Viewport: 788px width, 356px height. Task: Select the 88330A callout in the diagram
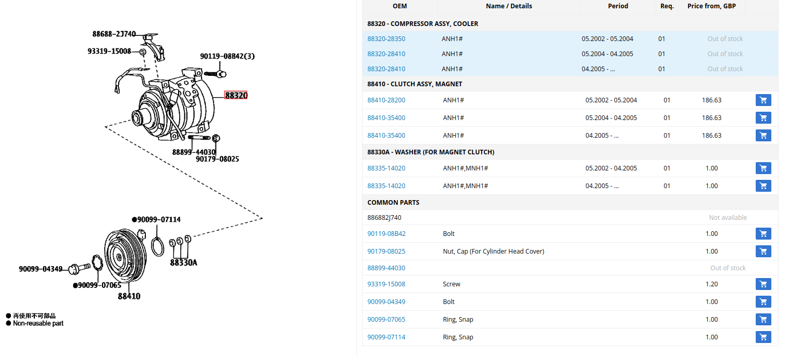coord(183,263)
